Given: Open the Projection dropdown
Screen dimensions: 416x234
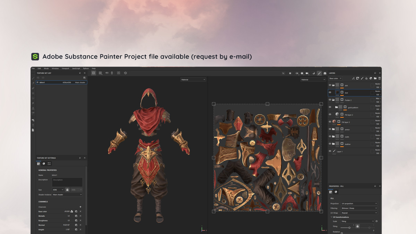Looking at the screenshot, I should coord(359,203).
